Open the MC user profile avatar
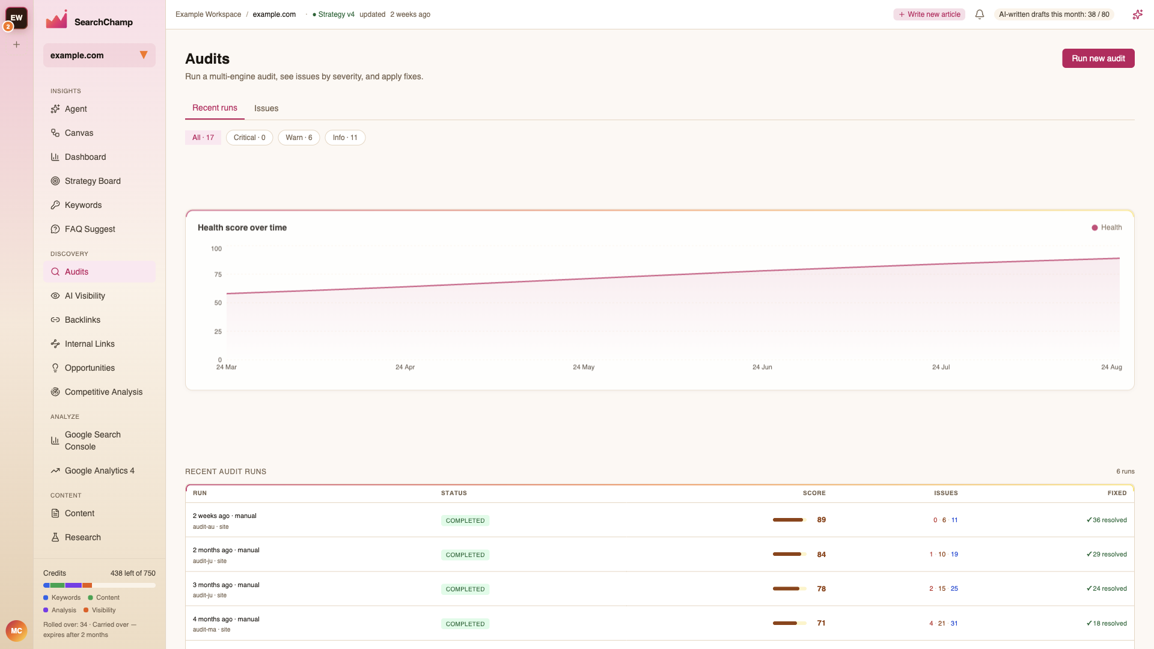The image size is (1154, 649). coord(16,631)
